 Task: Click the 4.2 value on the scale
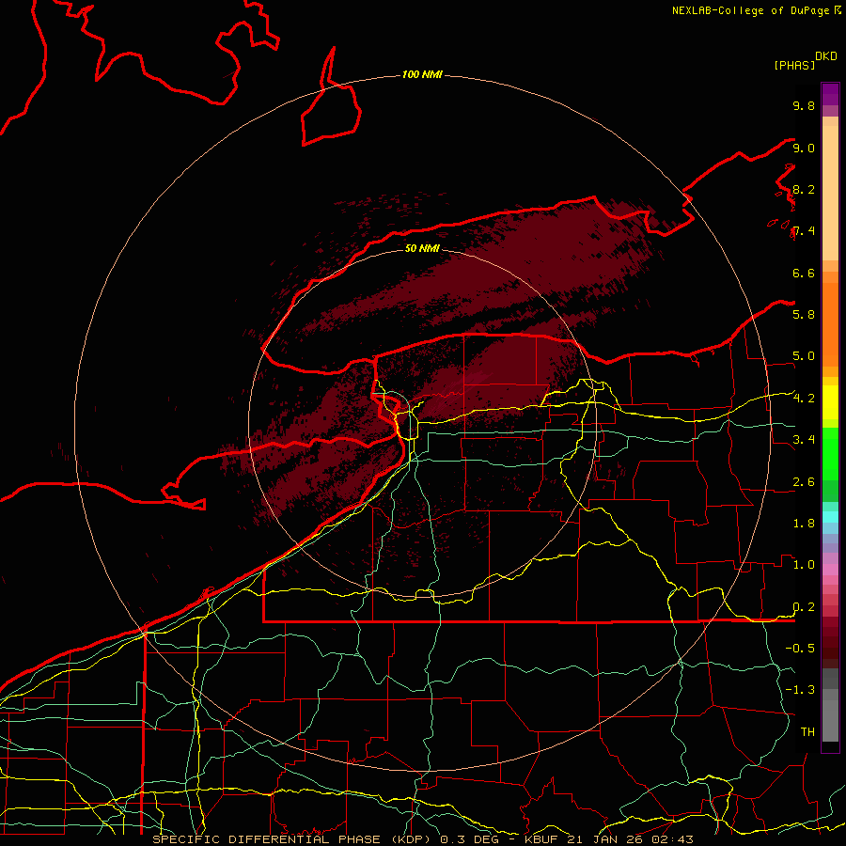click(x=804, y=399)
